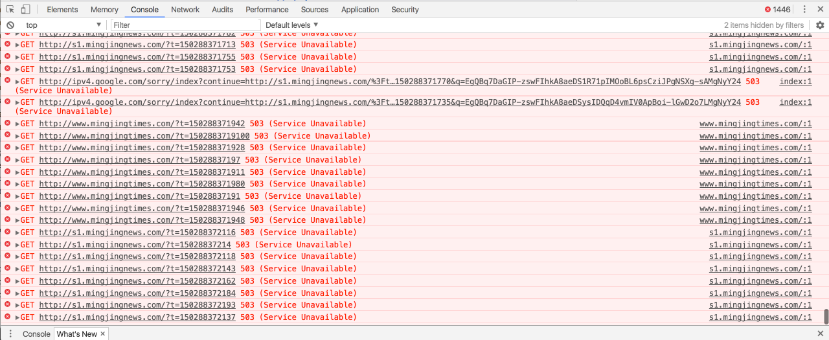Click the red 1446 error count indicator

click(777, 10)
